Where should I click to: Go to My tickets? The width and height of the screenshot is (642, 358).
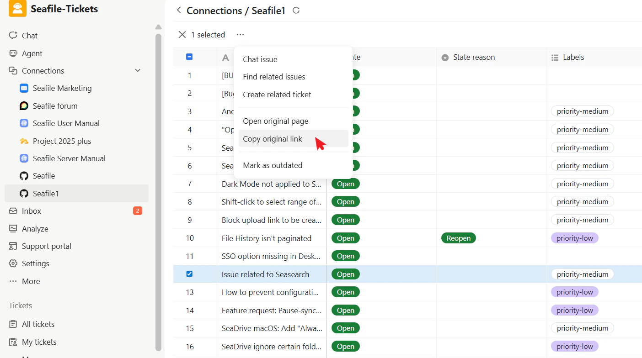(x=39, y=342)
